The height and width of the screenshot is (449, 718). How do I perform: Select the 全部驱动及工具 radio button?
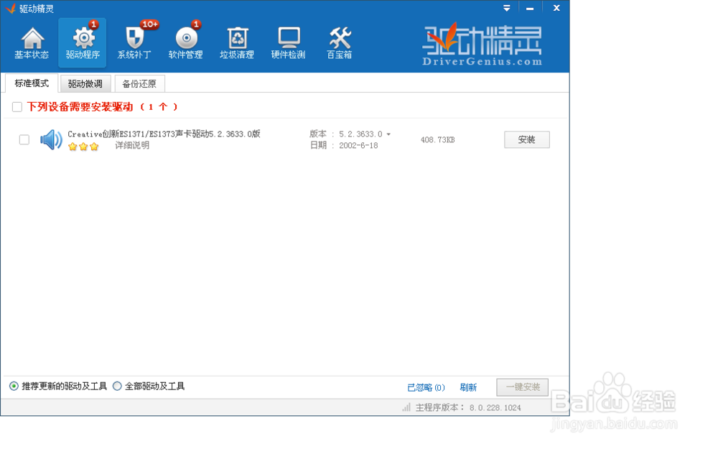pyautogui.click(x=116, y=386)
